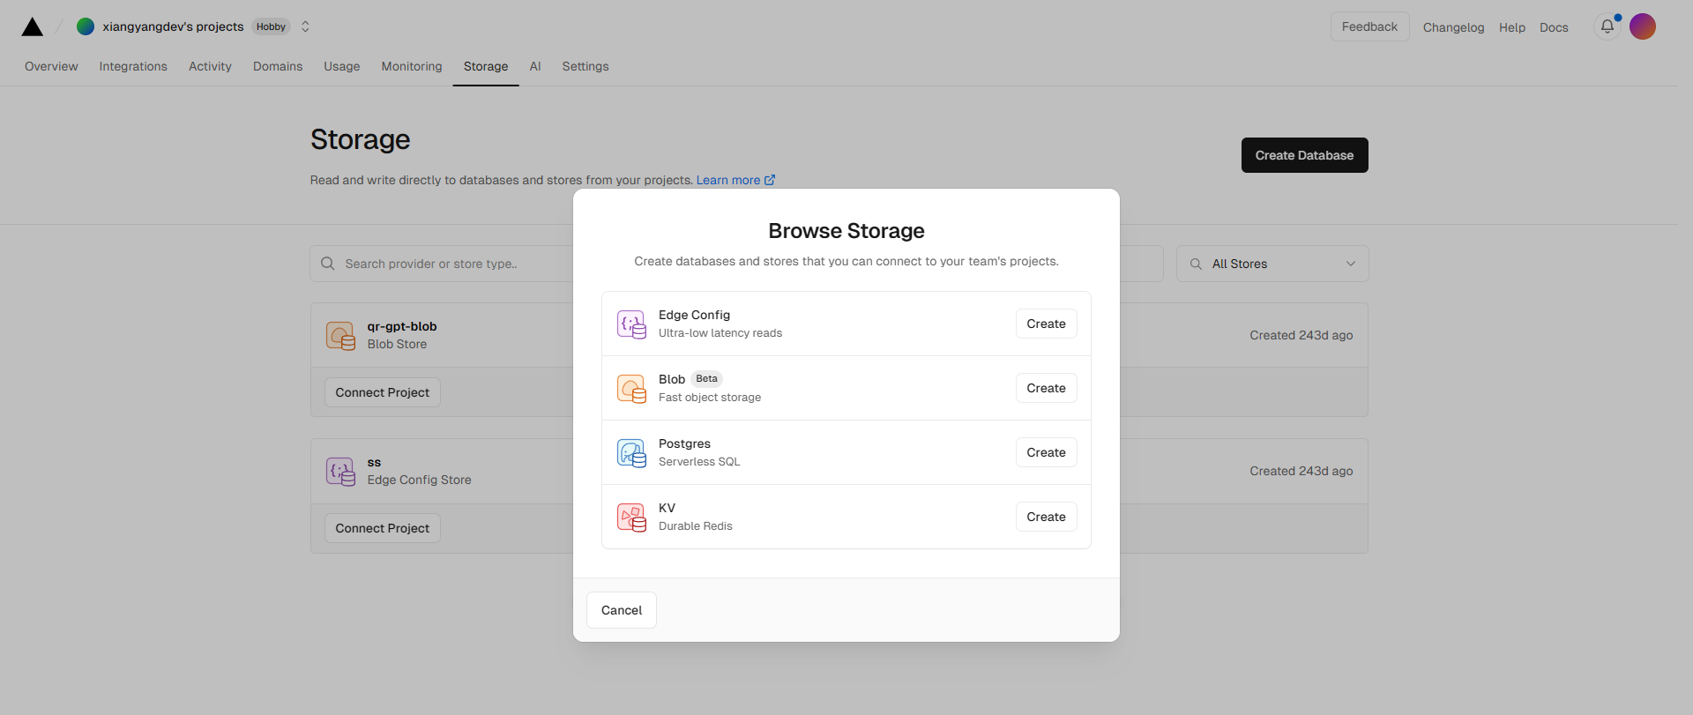Screen dimensions: 1693x715
Task: Click the Edge Config icon in dialog
Action: (x=631, y=324)
